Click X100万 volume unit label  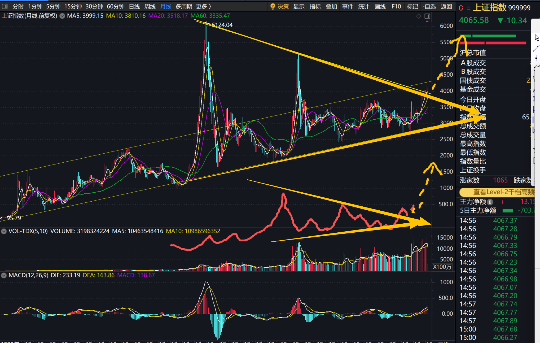[x=442, y=267]
